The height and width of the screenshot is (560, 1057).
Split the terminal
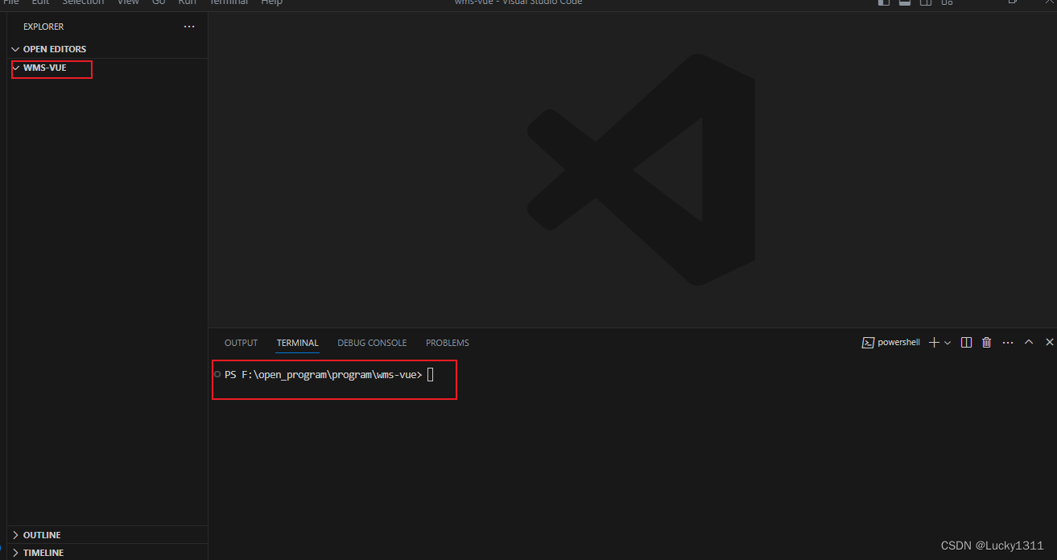coord(967,342)
